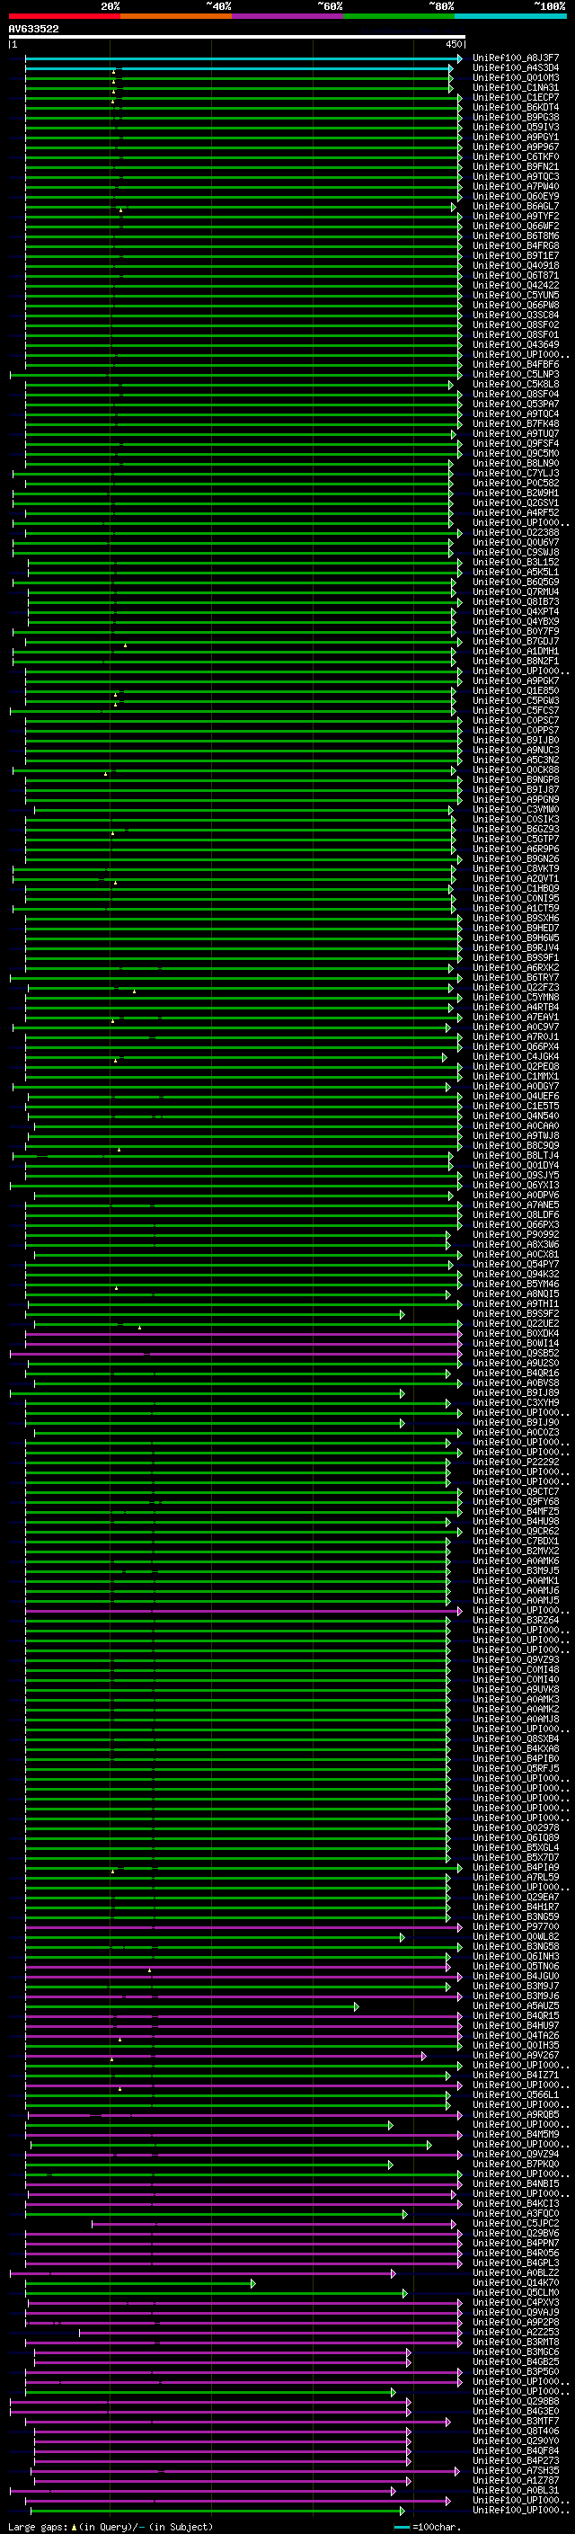The width and height of the screenshot is (575, 2534).
Task: Select hit UniRef100_A7PW40
Action: click(516, 187)
